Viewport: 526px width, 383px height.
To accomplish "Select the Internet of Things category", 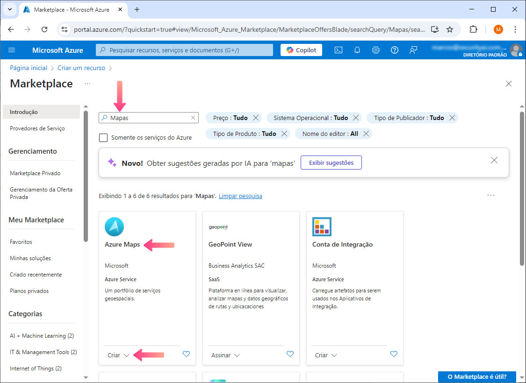I will coord(36,369).
